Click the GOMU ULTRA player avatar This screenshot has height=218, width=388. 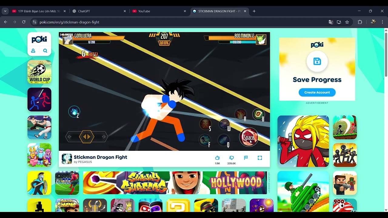click(68, 39)
